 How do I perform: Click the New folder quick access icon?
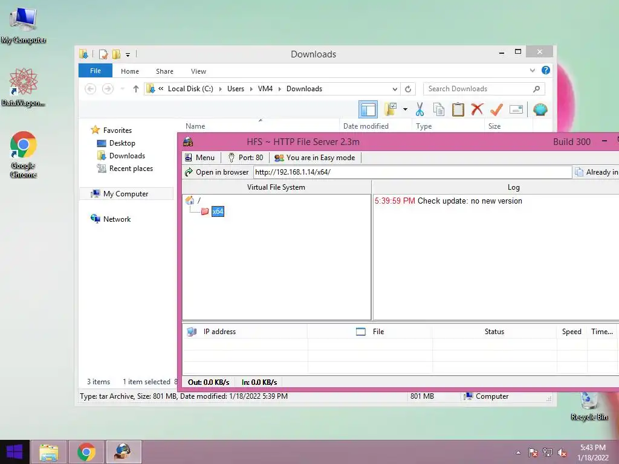[x=116, y=54]
